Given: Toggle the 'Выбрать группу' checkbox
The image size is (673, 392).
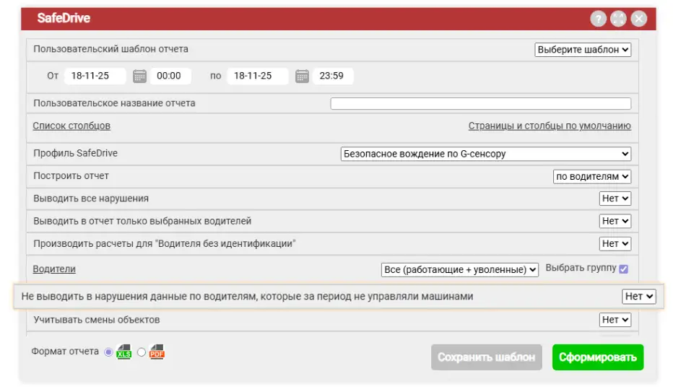Looking at the screenshot, I should [624, 269].
